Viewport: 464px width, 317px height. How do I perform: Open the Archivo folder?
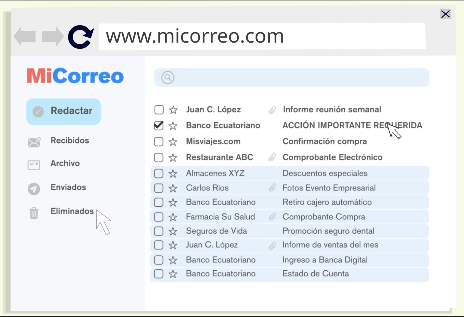click(65, 163)
